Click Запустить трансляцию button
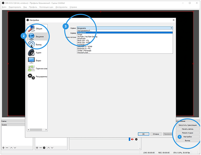 [x=188, y=125]
